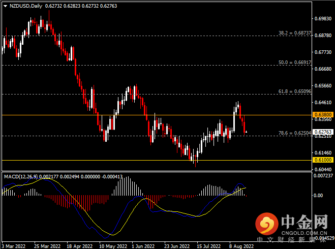Click the 0.67730 price scale value
The image size is (335, 249).
(323, 52)
